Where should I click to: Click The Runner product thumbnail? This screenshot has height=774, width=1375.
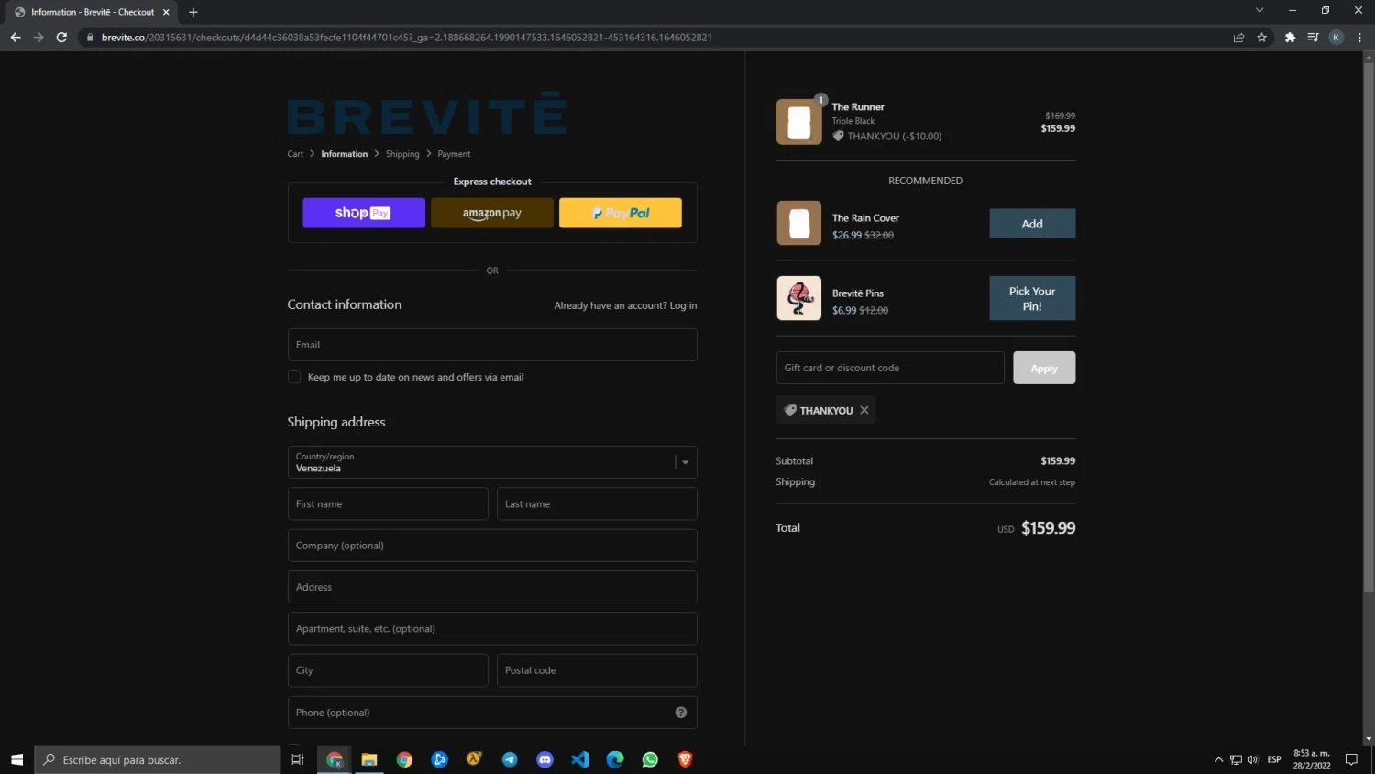(799, 122)
